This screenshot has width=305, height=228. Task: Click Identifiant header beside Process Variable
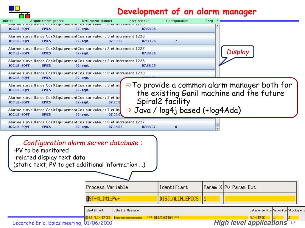[x=180, y=187]
